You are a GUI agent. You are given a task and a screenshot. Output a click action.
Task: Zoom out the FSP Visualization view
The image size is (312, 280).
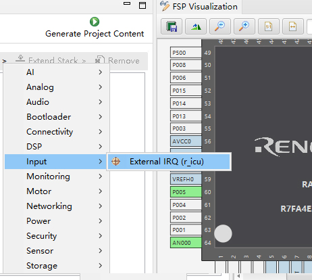coord(220,26)
